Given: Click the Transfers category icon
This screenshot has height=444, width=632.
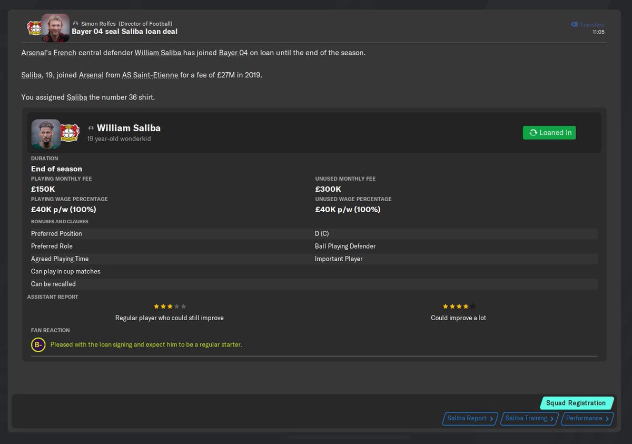Looking at the screenshot, I should tap(574, 25).
